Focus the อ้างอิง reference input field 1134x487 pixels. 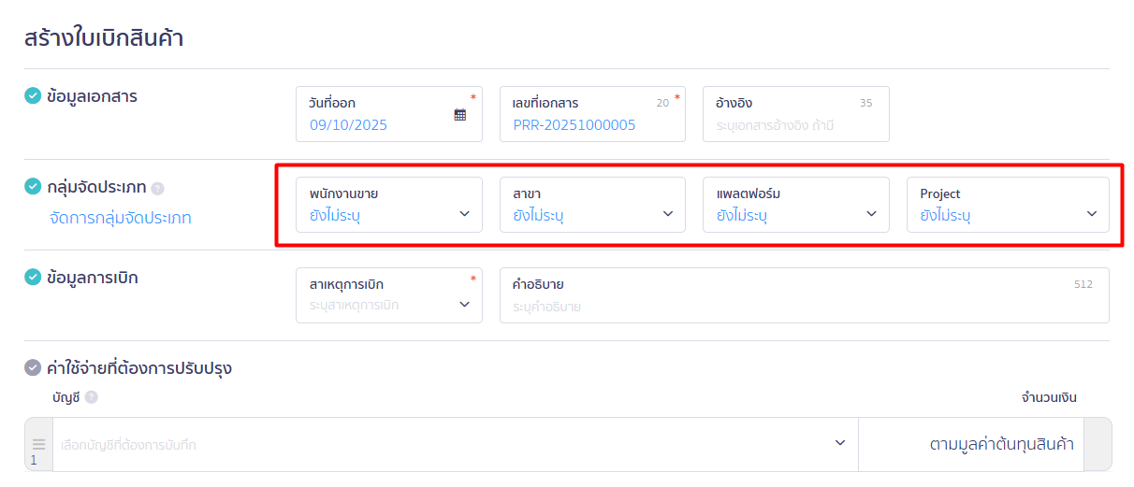[x=795, y=124]
